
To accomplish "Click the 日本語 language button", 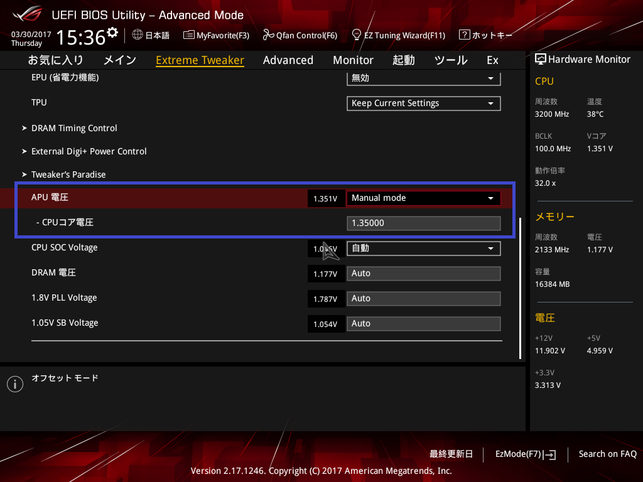I will point(158,35).
